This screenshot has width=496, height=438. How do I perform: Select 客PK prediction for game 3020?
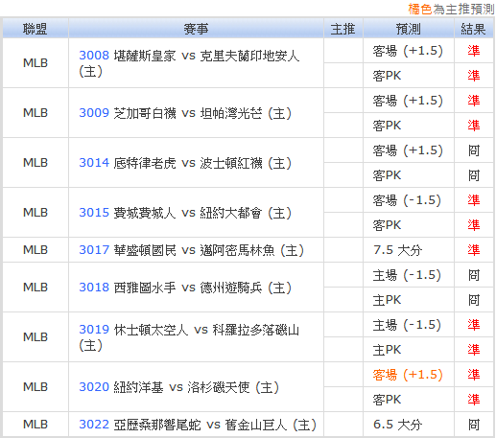click(x=387, y=400)
